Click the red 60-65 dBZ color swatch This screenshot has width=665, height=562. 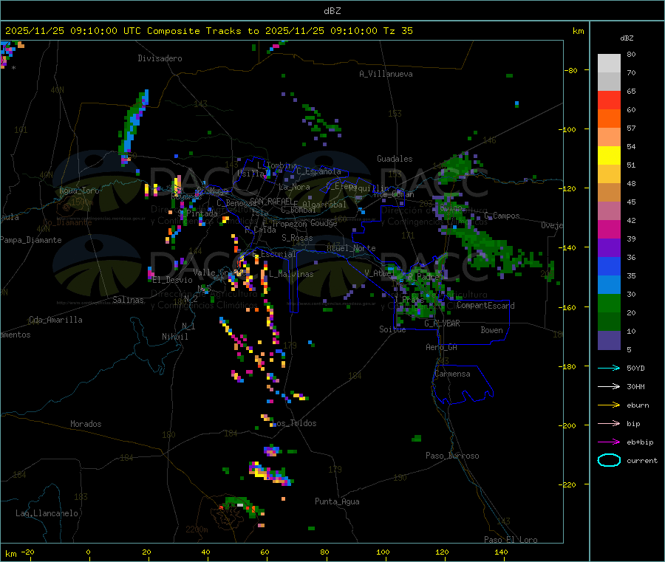609,100
